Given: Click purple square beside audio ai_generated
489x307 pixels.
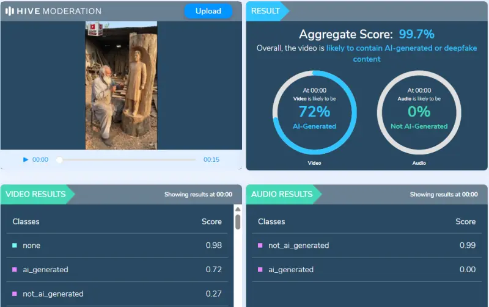Looking at the screenshot, I should pyautogui.click(x=260, y=270).
